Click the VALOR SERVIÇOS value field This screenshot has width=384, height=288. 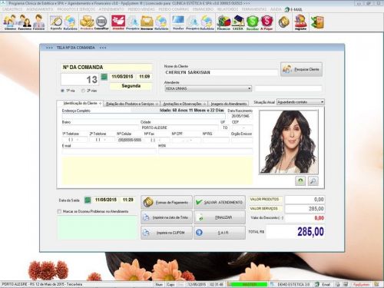coord(305,209)
